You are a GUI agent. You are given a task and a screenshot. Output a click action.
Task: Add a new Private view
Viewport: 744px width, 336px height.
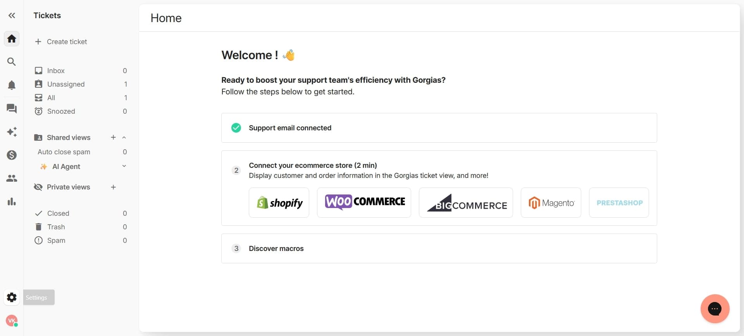coord(113,187)
